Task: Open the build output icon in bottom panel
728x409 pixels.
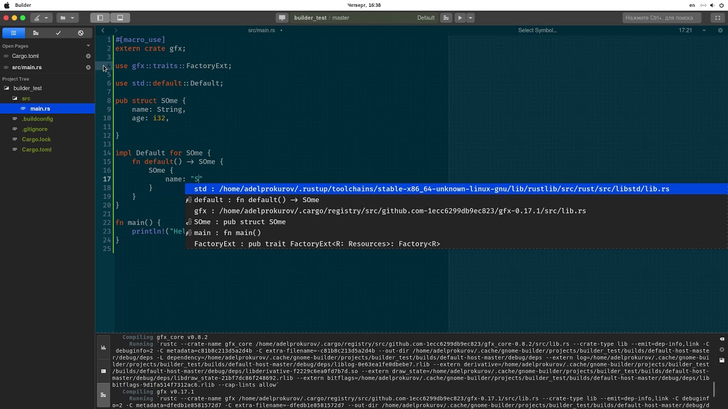Action: pos(104,395)
